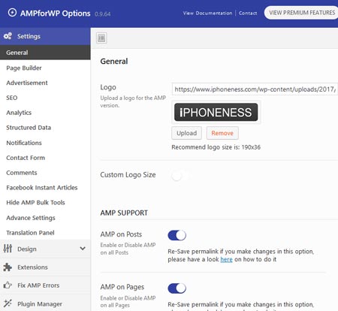This screenshot has height=311, width=338.
Task: Click the Extensions puzzle piece icon
Action: coord(8,267)
